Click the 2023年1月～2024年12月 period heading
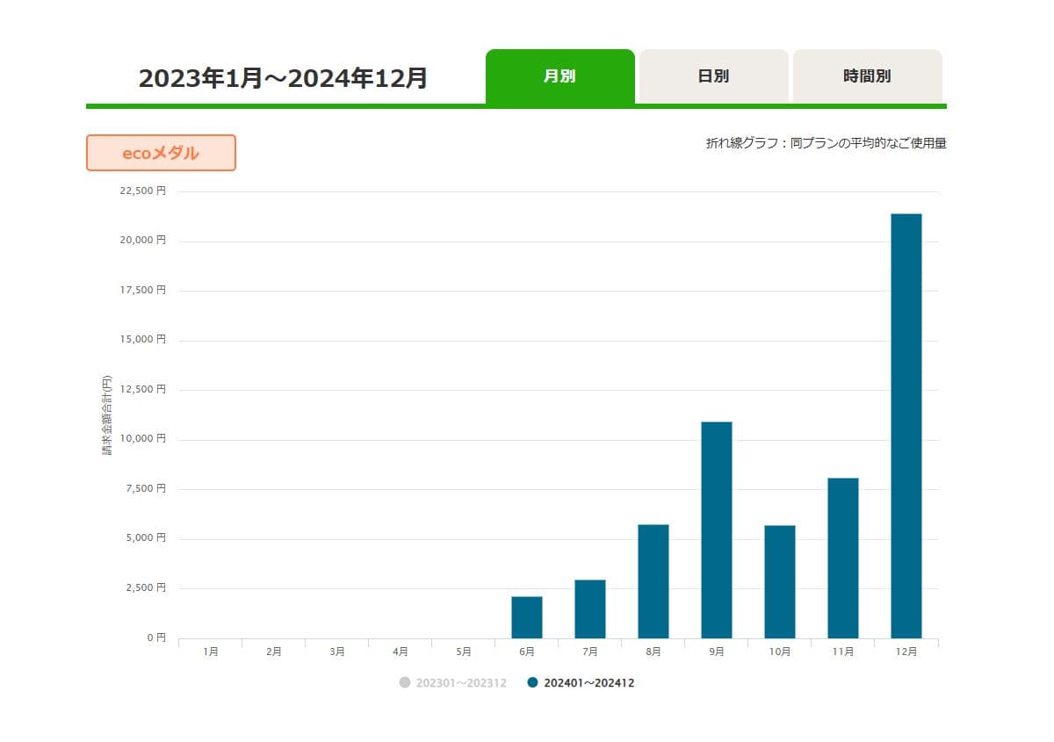 pyautogui.click(x=283, y=78)
